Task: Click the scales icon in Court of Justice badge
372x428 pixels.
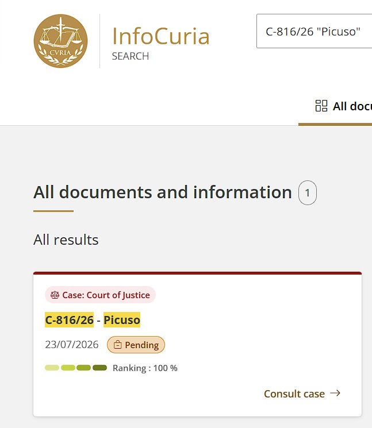Action: (x=55, y=295)
